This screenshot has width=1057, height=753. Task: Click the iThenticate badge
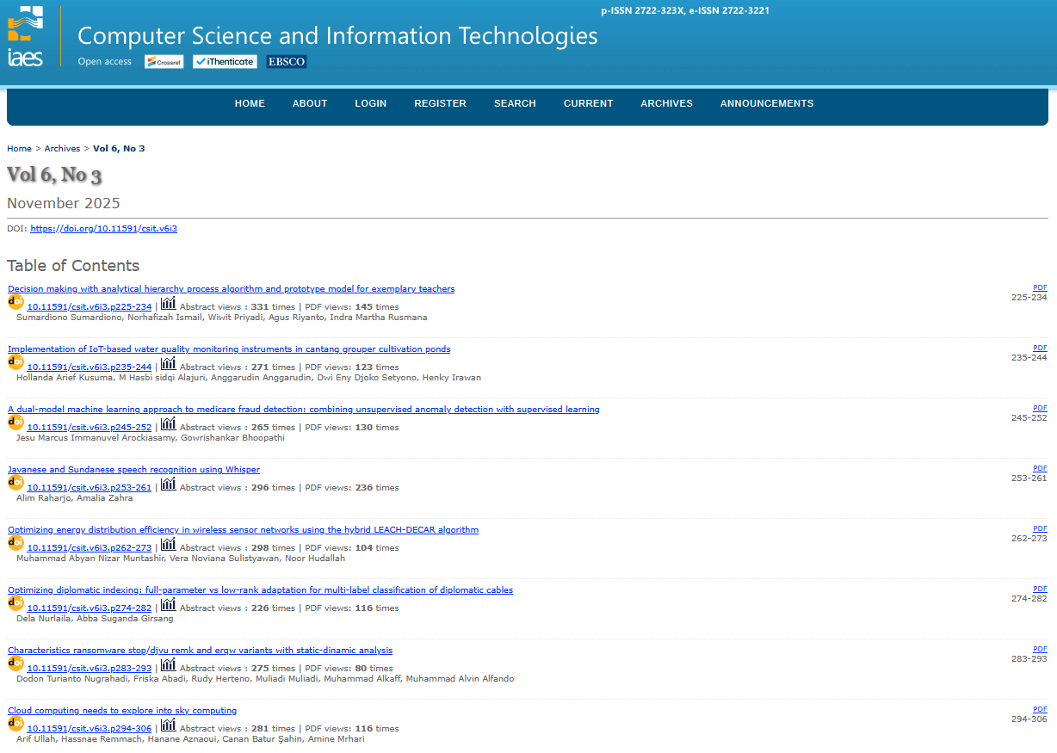pos(225,62)
